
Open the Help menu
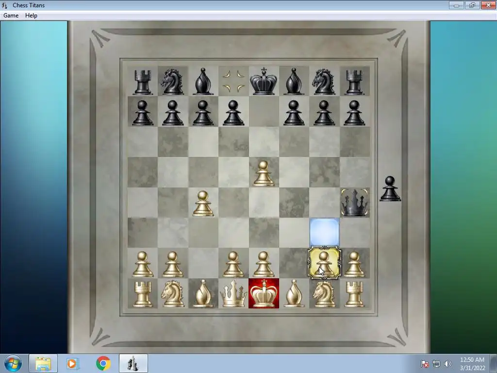[x=31, y=16]
